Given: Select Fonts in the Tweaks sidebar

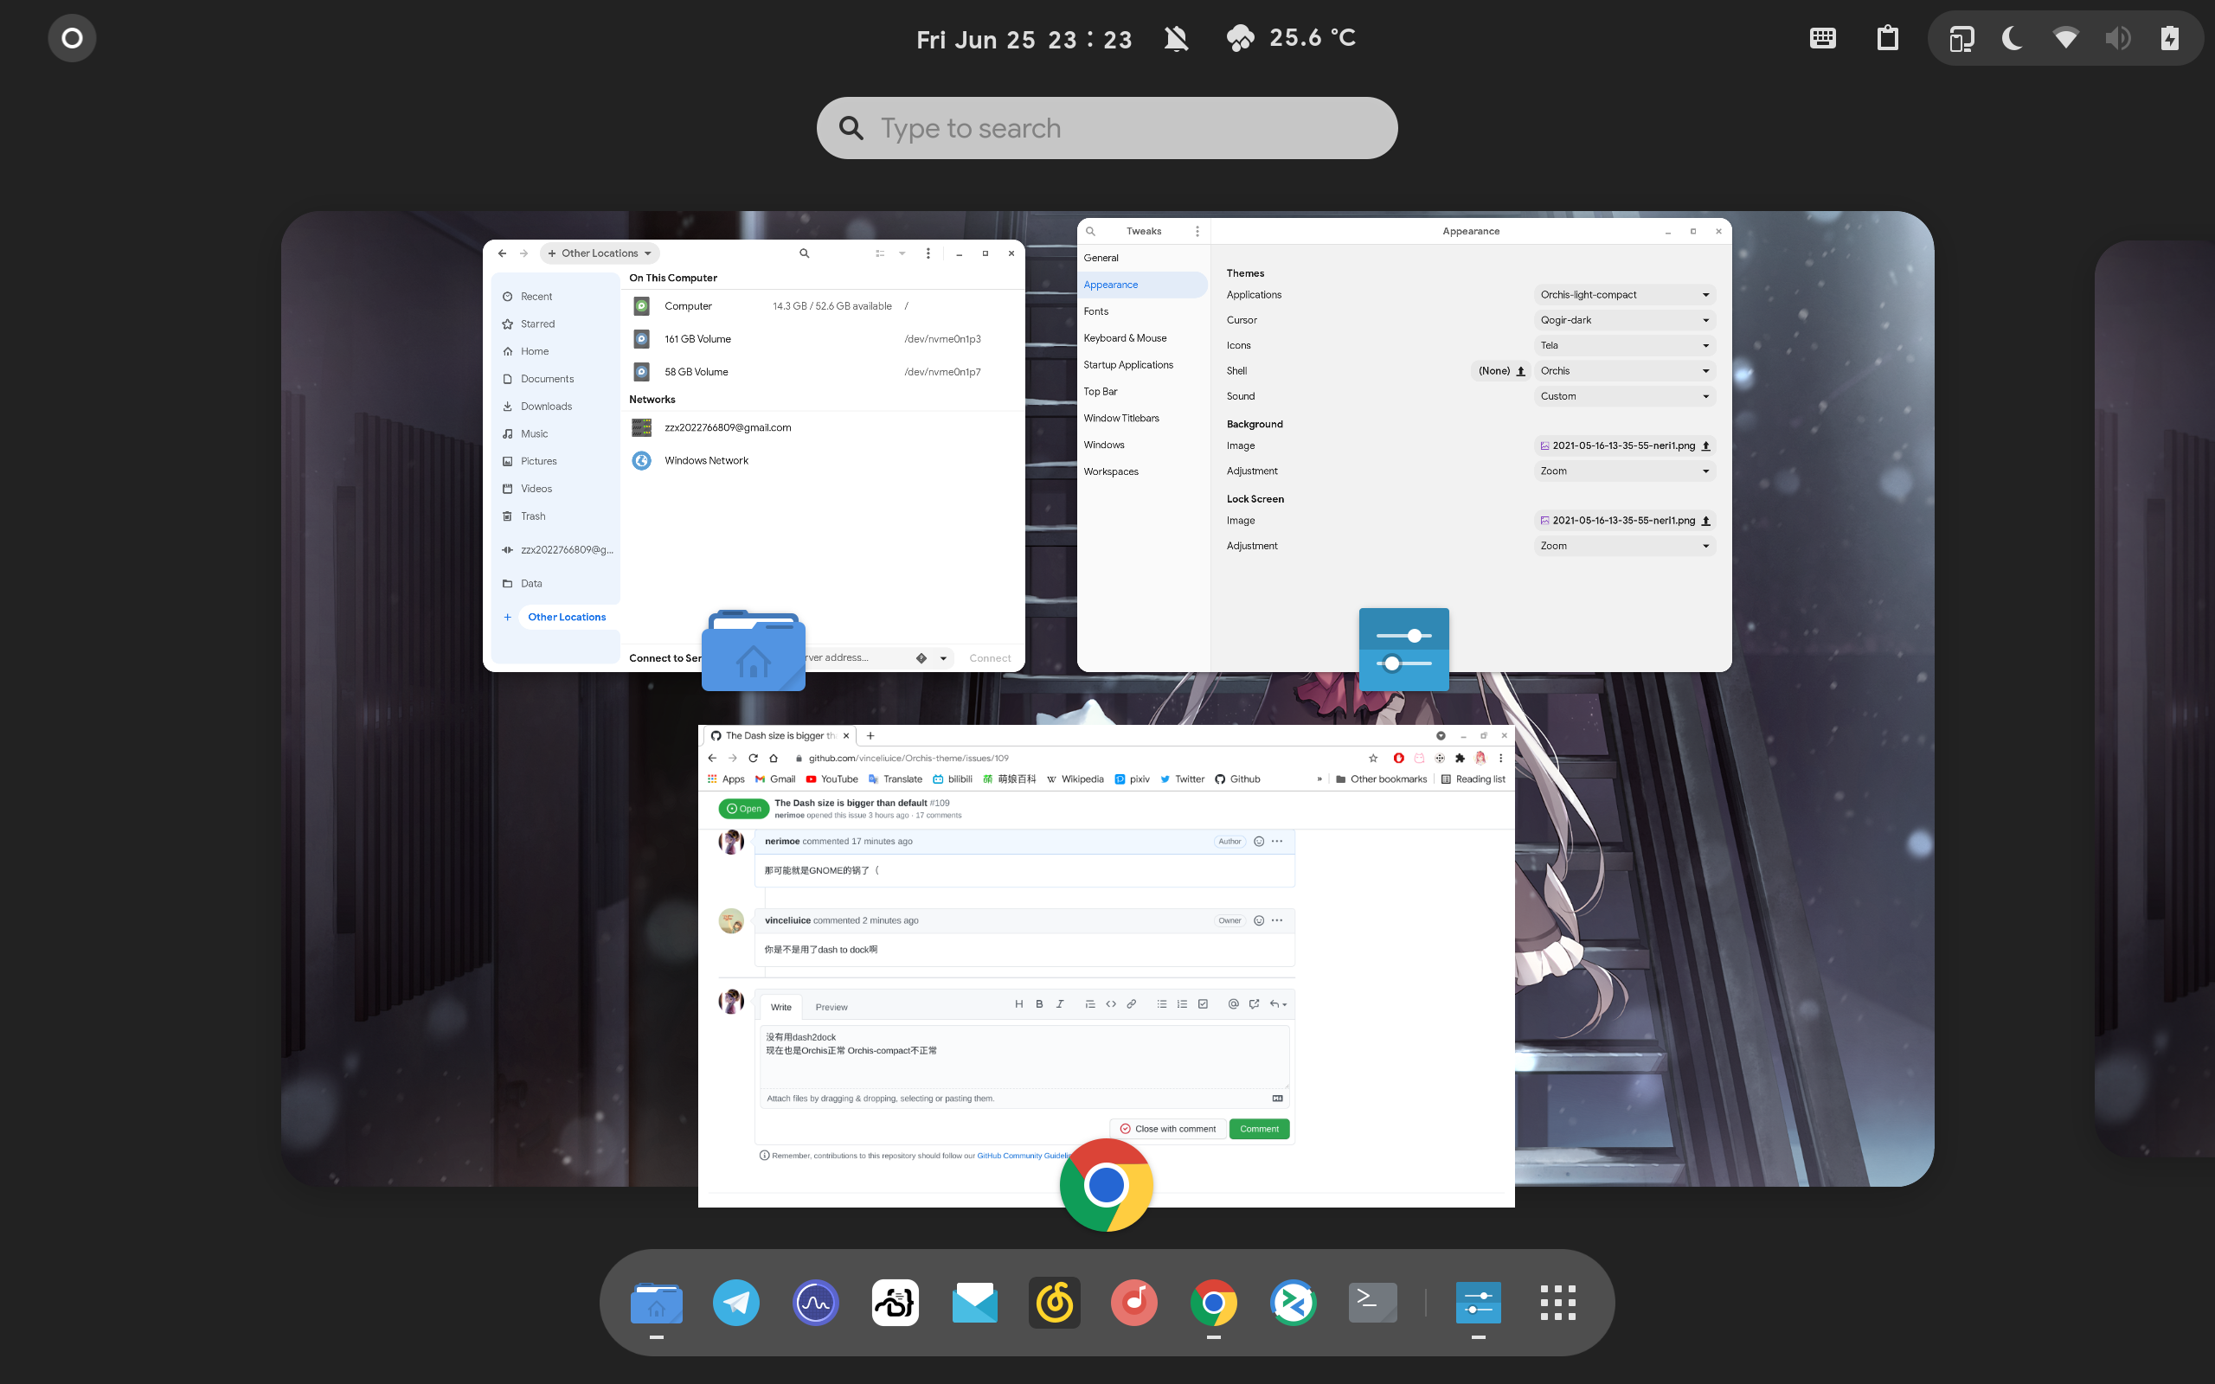Looking at the screenshot, I should tap(1096, 311).
